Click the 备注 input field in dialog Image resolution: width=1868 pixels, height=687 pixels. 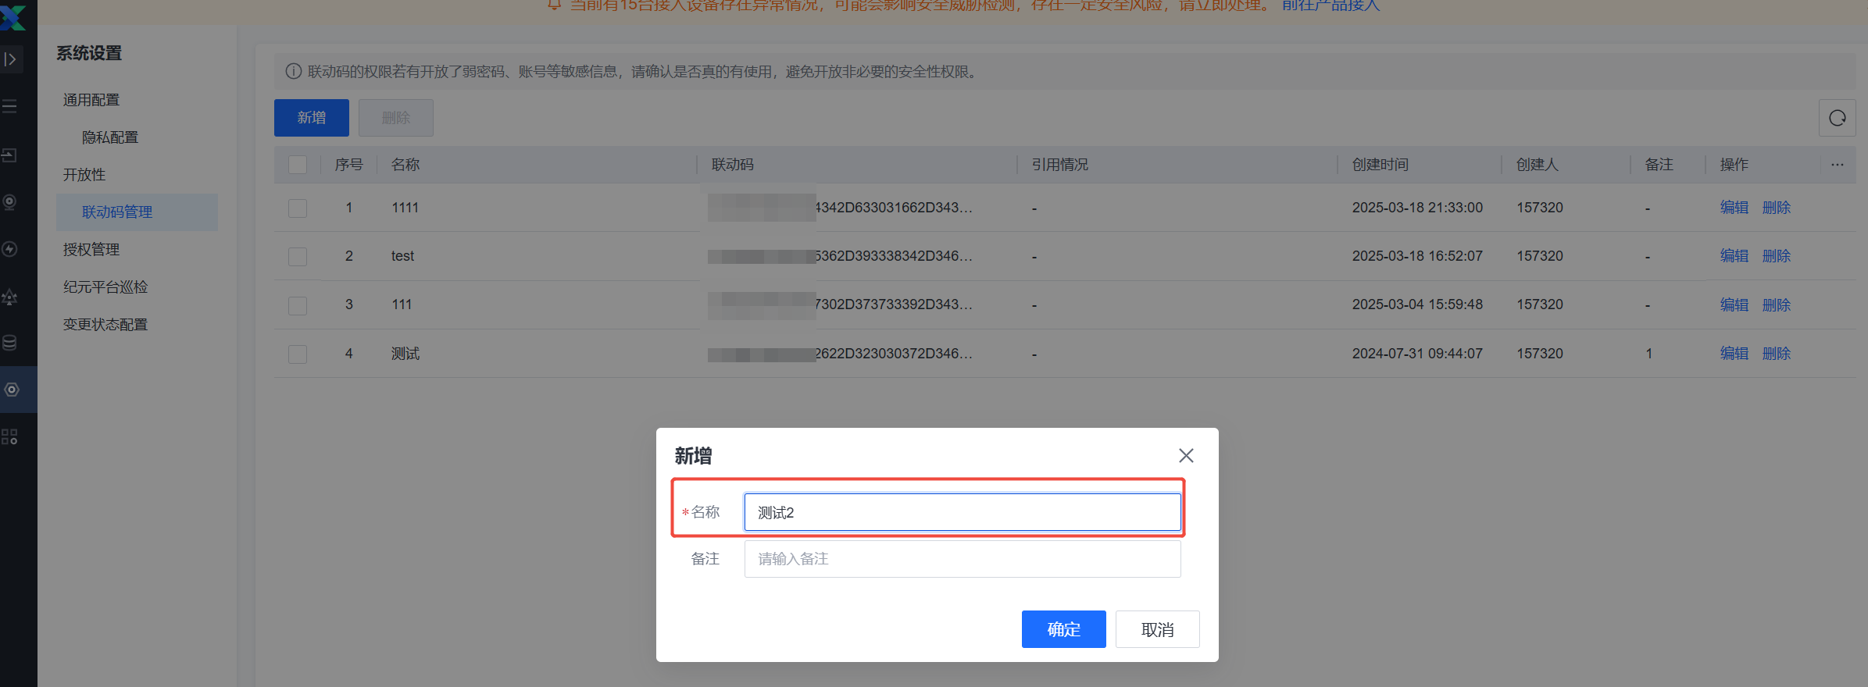(x=963, y=559)
